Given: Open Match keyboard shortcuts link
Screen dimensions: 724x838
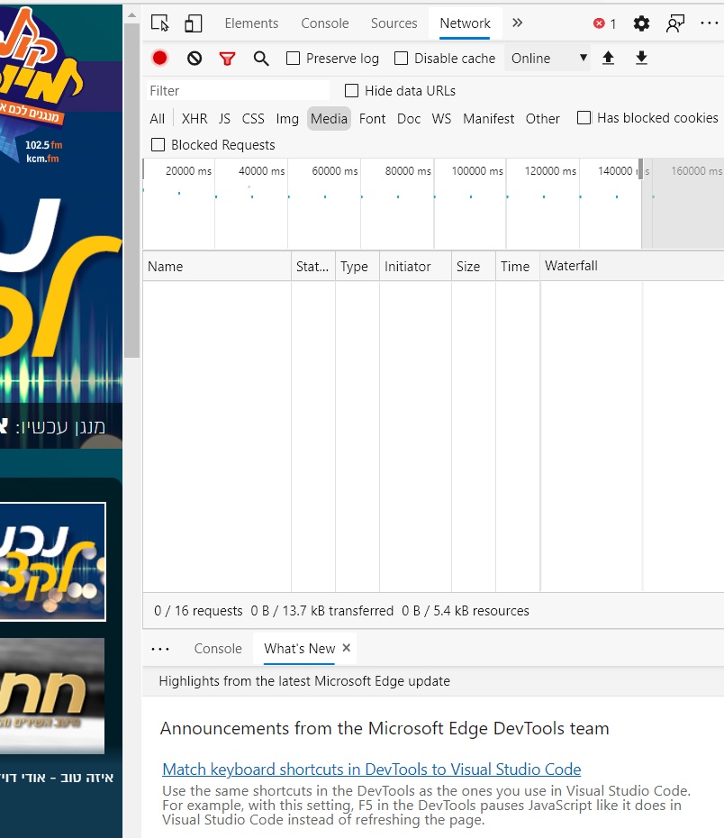Looking at the screenshot, I should (371, 770).
